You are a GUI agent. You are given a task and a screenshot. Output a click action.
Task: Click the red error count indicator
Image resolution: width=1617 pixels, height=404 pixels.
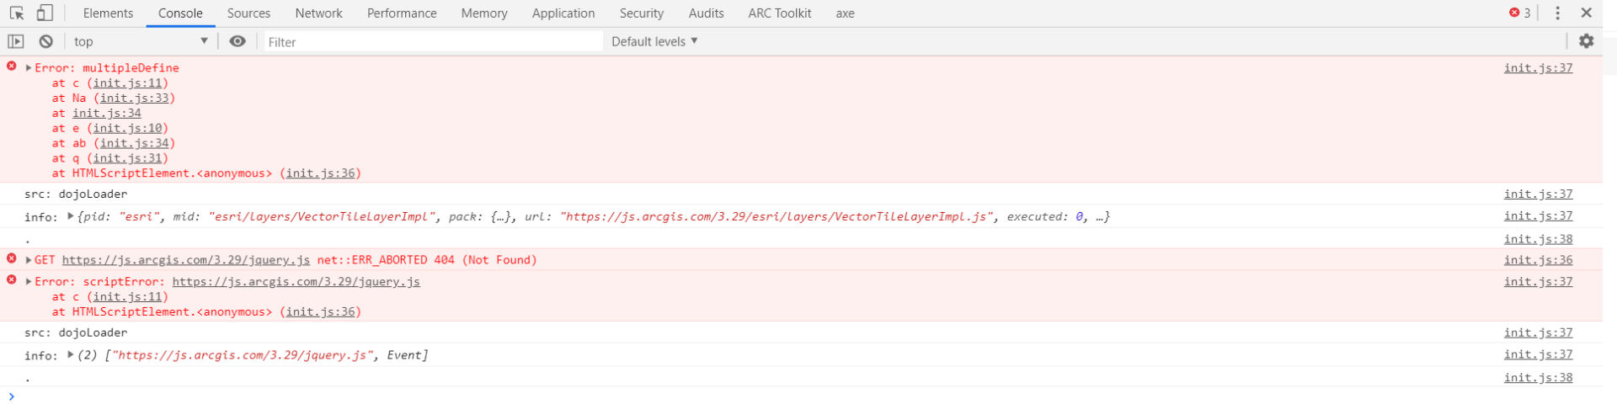(1520, 13)
